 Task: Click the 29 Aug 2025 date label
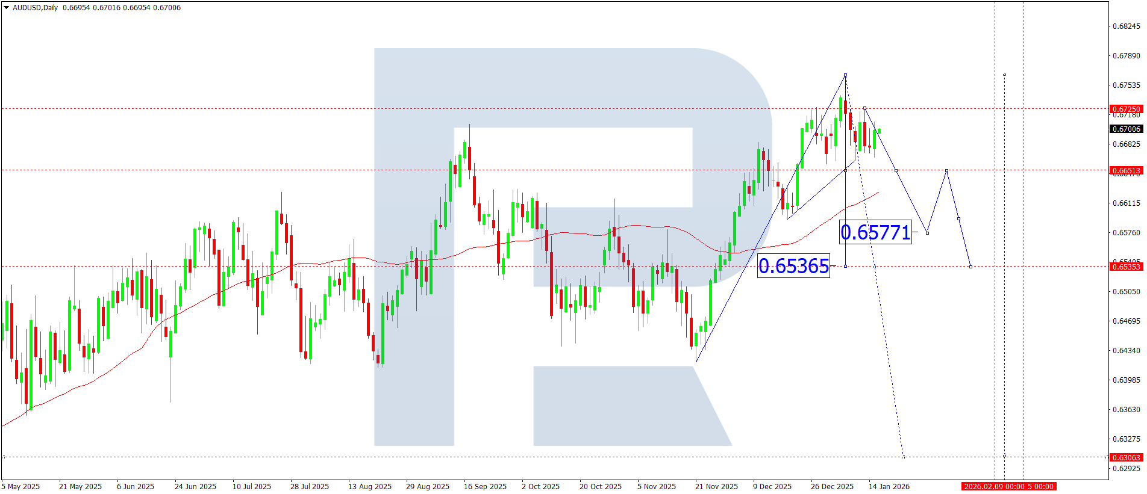428,487
